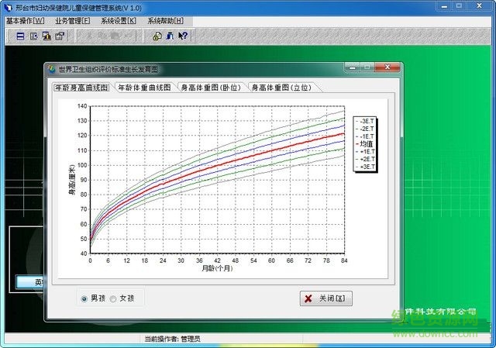Click the -3E.T legend entry
Viewport: 496px width, 348px height.
point(365,121)
